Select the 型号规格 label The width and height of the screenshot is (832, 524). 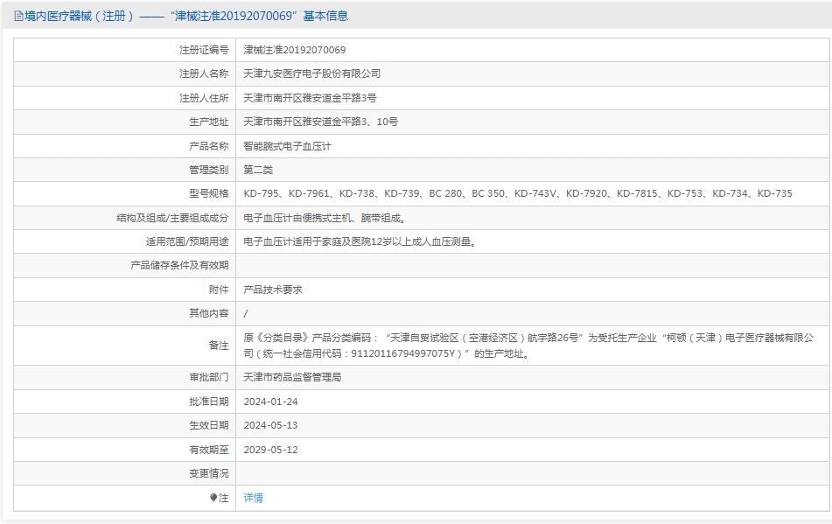(209, 193)
